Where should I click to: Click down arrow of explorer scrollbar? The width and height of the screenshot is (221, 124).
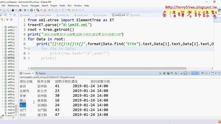pos(16,115)
